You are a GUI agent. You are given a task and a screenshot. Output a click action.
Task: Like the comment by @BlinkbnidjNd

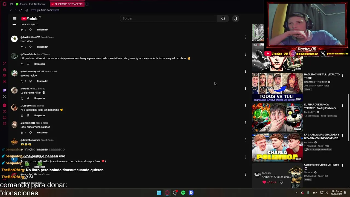[x=22, y=133]
